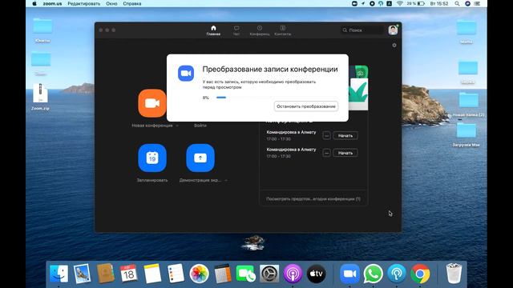Open the Окно menu
Image resolution: width=513 pixels, height=288 pixels.
tap(111, 3)
